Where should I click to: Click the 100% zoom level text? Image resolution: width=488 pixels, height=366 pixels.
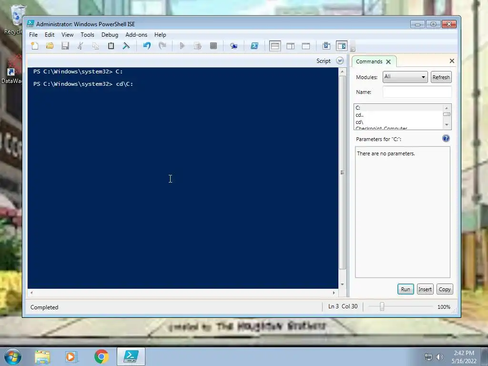pyautogui.click(x=444, y=307)
